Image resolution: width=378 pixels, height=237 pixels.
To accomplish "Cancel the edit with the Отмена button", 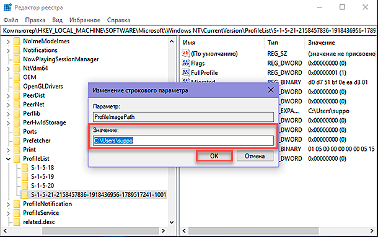I will pyautogui.click(x=255, y=156).
